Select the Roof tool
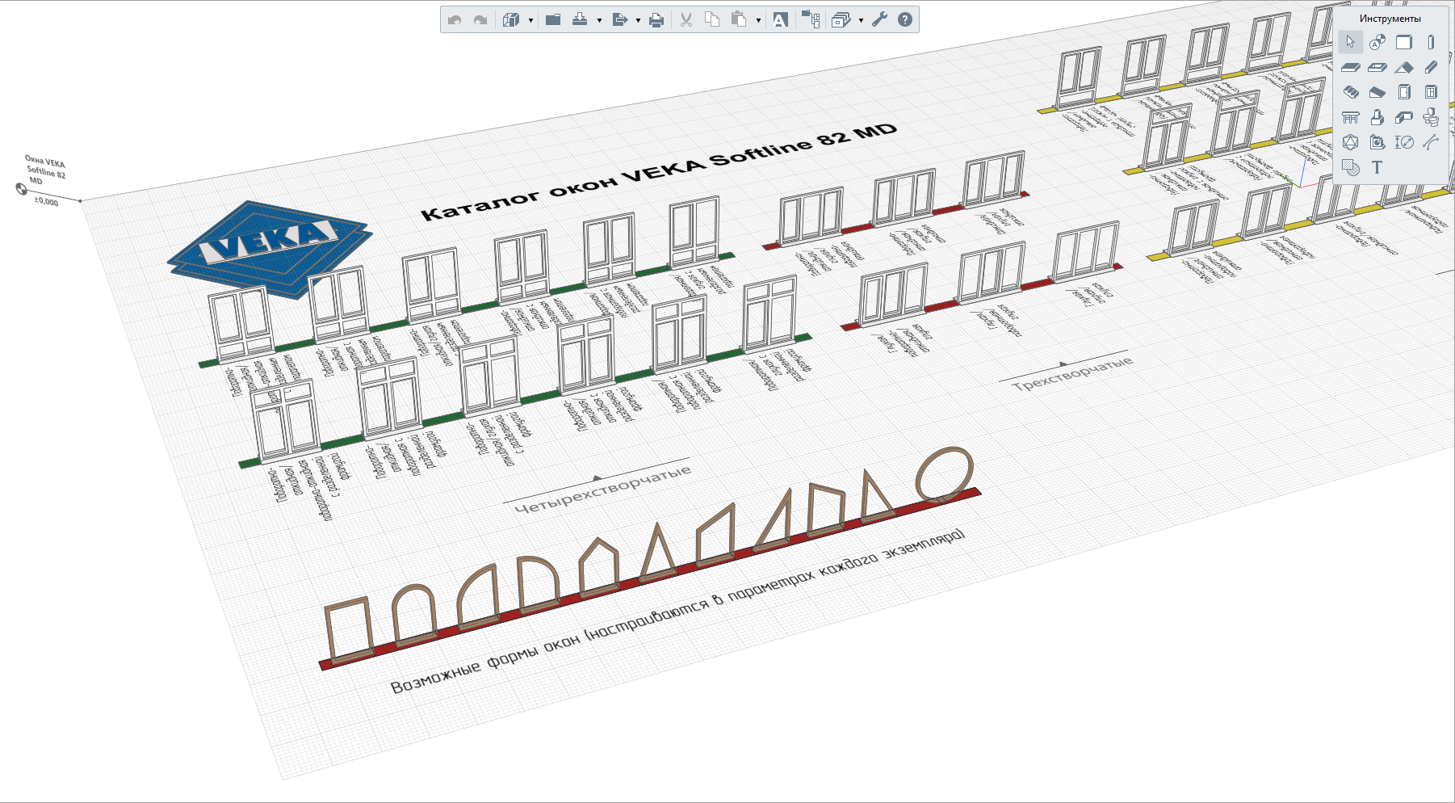The height and width of the screenshot is (803, 1455). [x=1404, y=67]
